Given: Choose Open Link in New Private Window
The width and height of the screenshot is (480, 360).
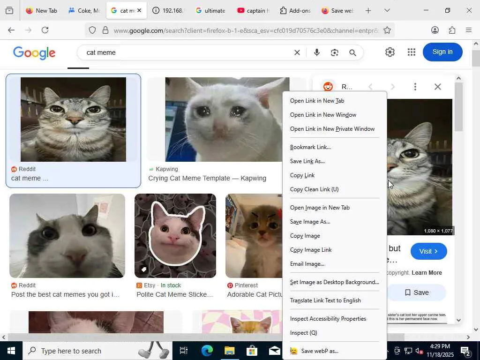Looking at the screenshot, I should click(x=335, y=129).
